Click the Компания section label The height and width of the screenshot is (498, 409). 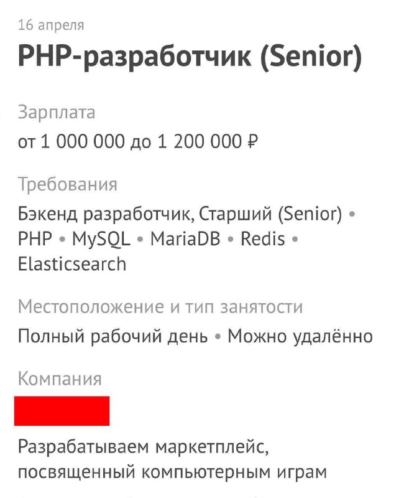(60, 378)
